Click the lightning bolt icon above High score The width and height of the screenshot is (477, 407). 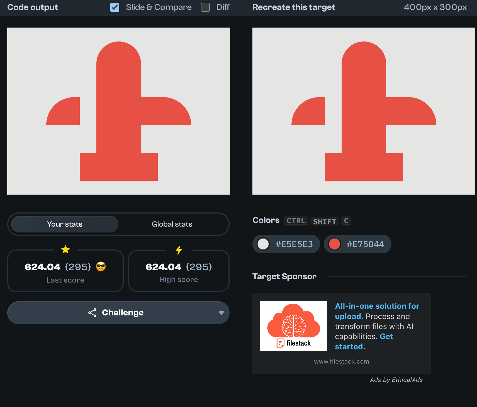[x=179, y=250]
